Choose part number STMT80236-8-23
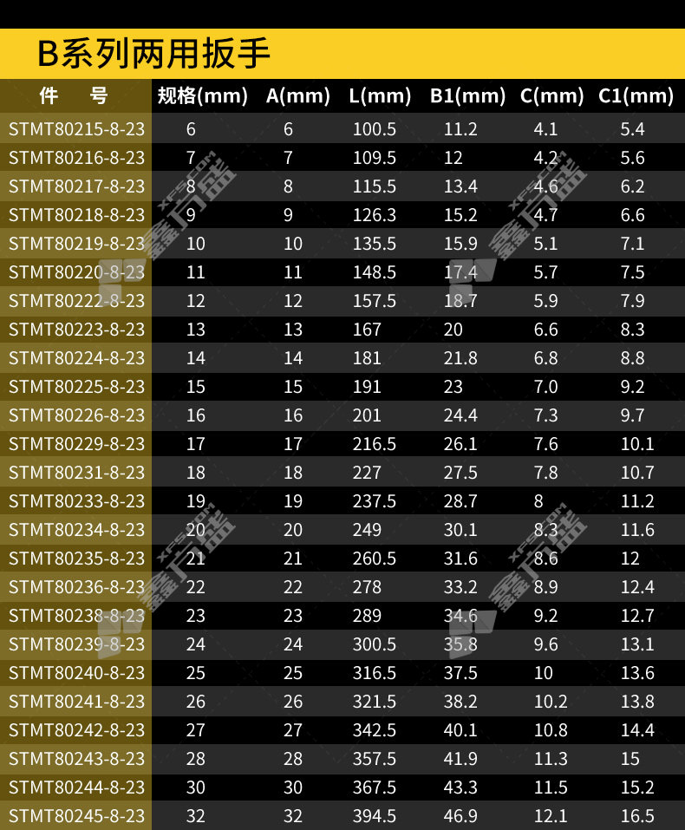Screen dimensions: 685x830 (x=76, y=587)
